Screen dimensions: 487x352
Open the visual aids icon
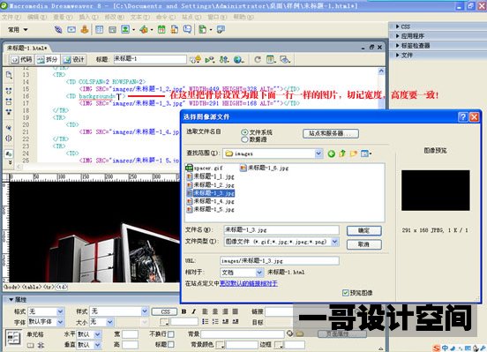click(285, 59)
